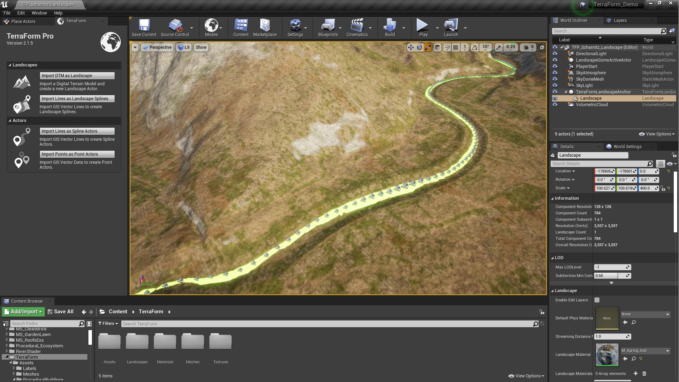Adjust the Max LODLevel value slider
Screen dimensions: 679x382
point(613,267)
